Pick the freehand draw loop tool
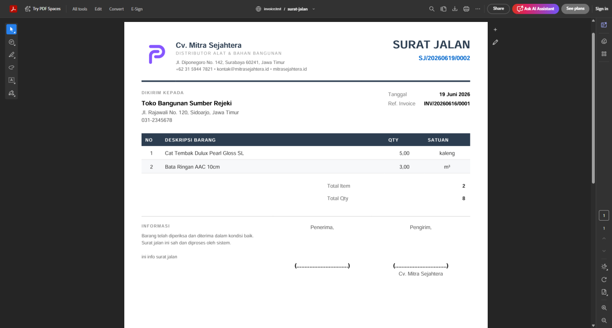 click(x=11, y=67)
